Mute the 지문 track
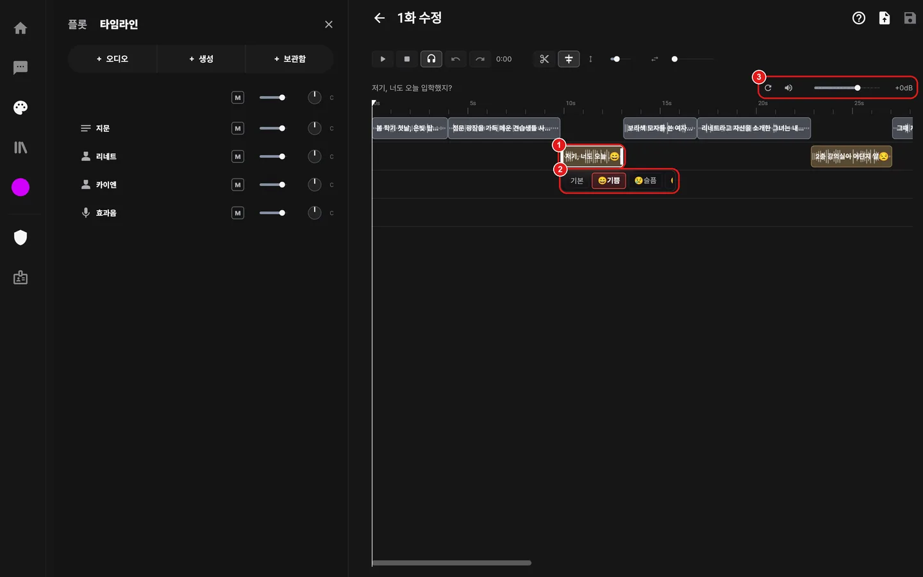The image size is (923, 577). [238, 128]
